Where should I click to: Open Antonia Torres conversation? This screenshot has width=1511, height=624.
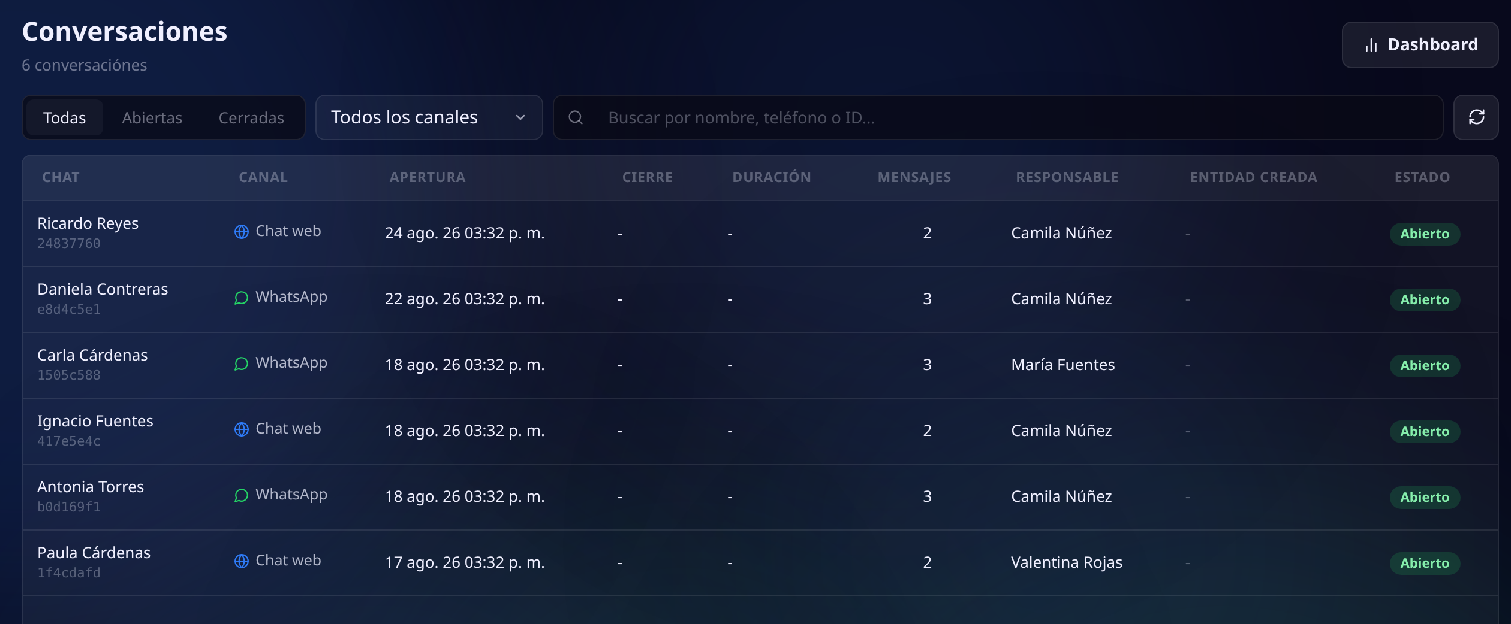[760, 497]
